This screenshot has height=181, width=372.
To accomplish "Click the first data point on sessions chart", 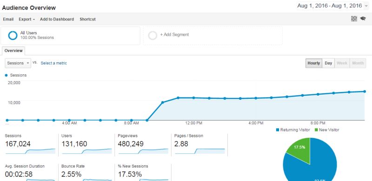I will [7, 120].
